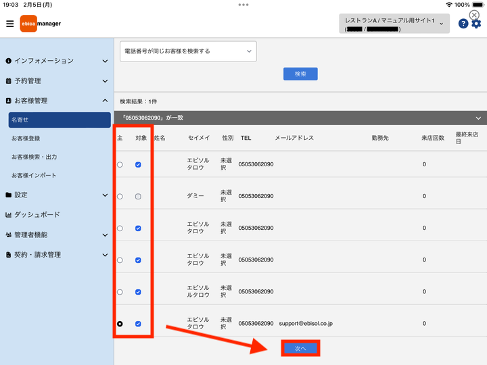Collapse the 「05053062090」が一致 result group
487x365 pixels.
[x=478, y=118]
